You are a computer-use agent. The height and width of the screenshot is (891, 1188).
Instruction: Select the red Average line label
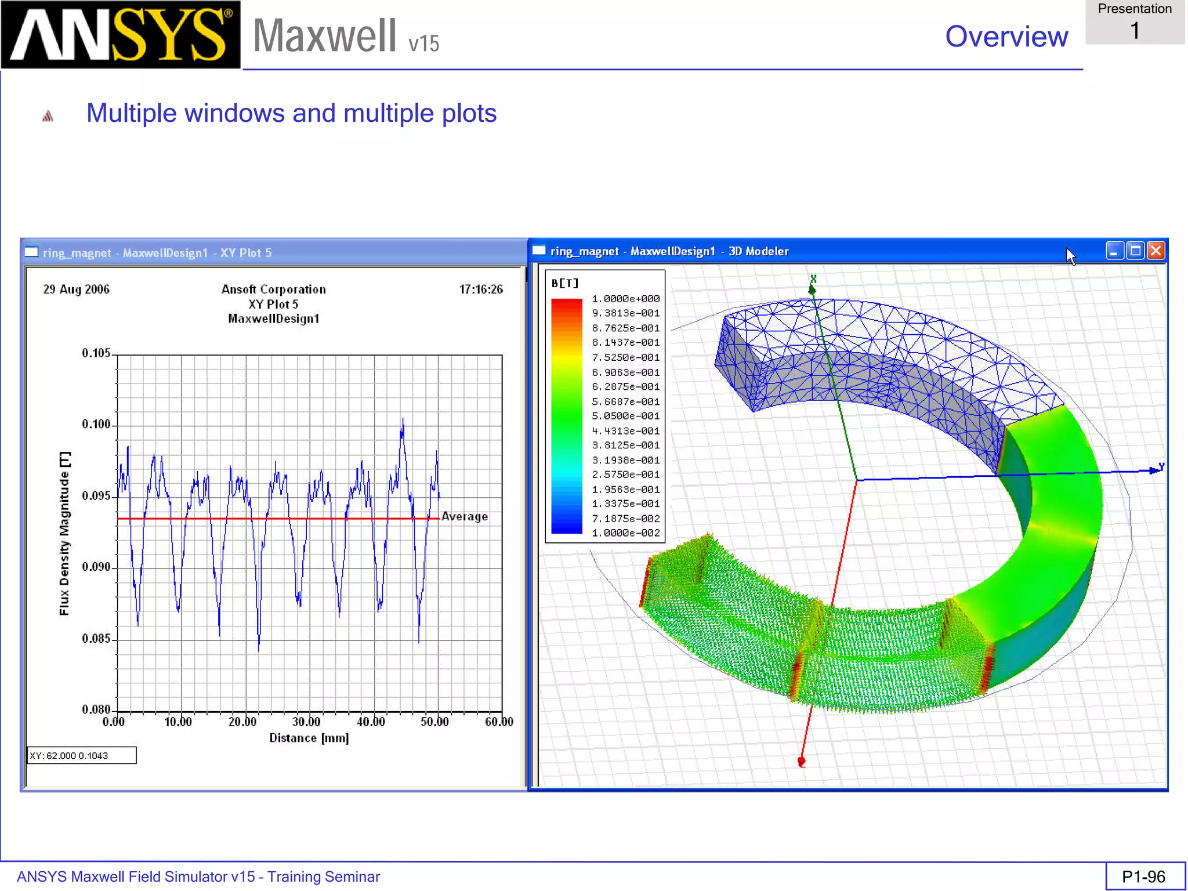click(465, 516)
